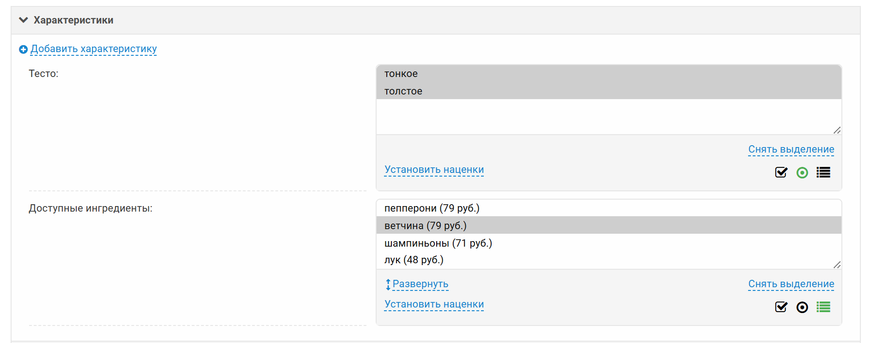Select шампиньоны (71 руб.) ingredient

tap(438, 243)
